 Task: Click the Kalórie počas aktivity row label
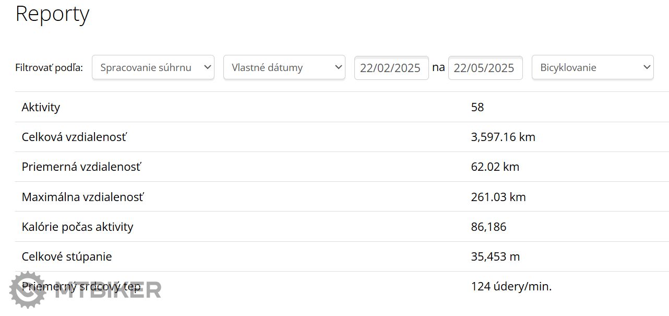pos(77,227)
